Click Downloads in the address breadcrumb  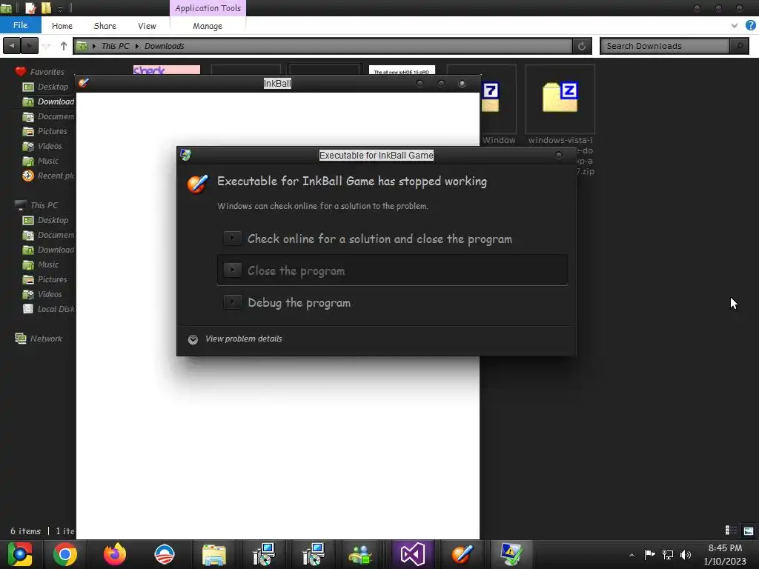pyautogui.click(x=164, y=46)
